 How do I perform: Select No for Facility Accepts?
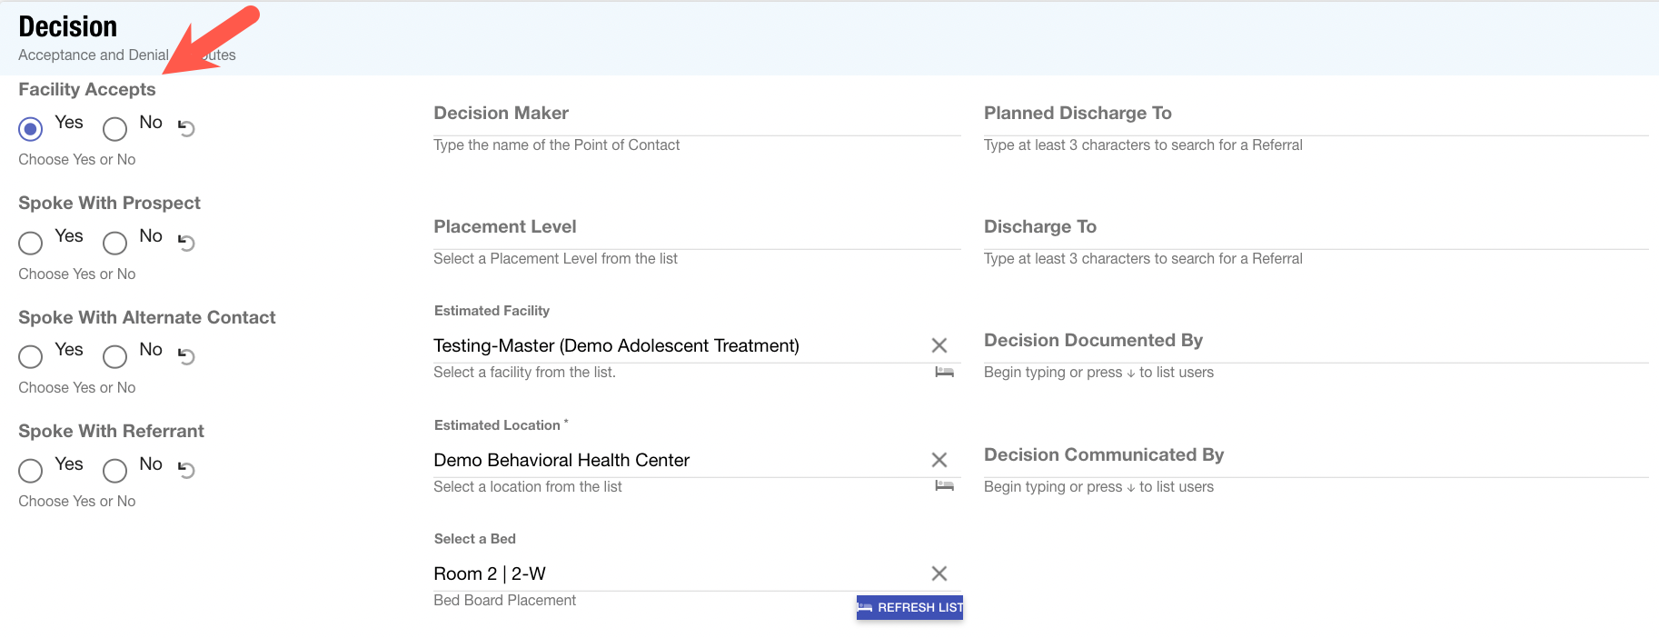tap(115, 129)
